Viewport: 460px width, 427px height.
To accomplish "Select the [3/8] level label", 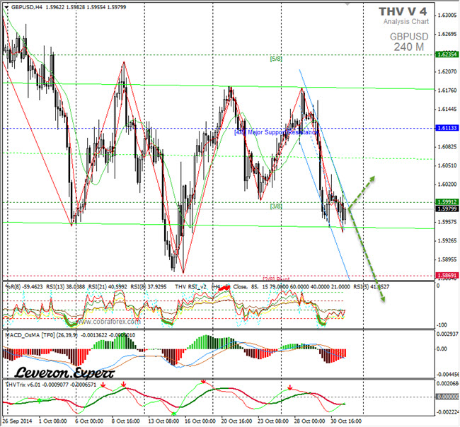I will [275, 206].
